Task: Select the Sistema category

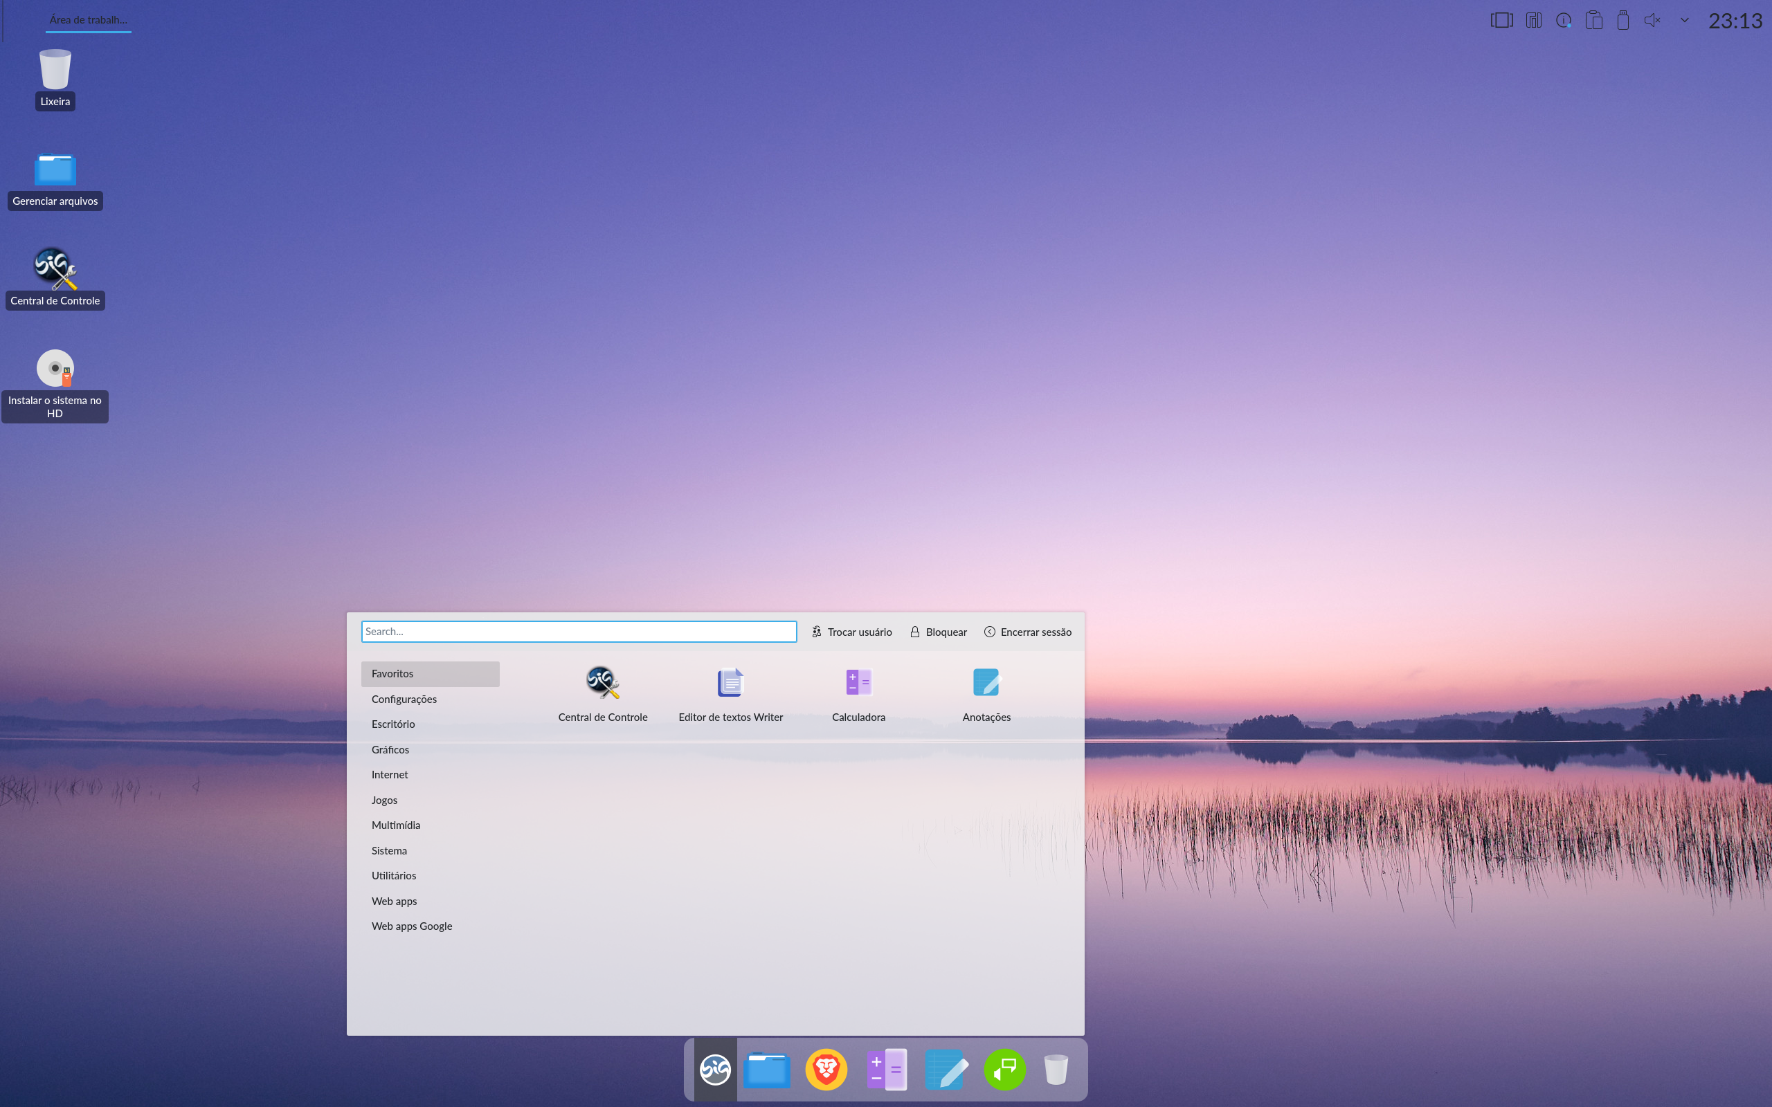Action: point(430,851)
